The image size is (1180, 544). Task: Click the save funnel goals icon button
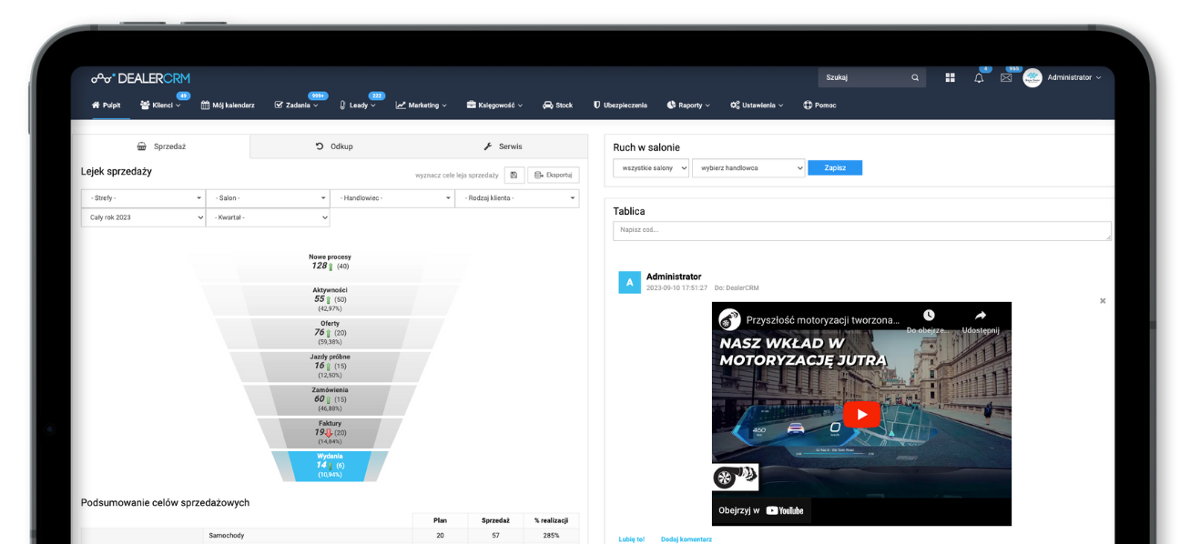[514, 176]
